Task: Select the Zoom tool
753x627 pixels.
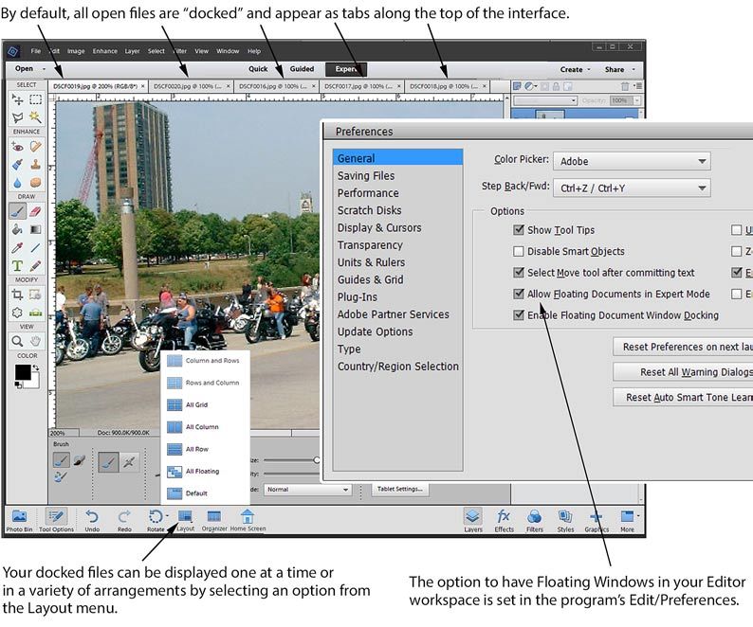Action: click(x=17, y=341)
